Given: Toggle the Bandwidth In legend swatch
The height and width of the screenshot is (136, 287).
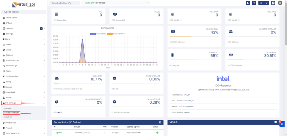Looking at the screenshot, I should tap(93, 34).
